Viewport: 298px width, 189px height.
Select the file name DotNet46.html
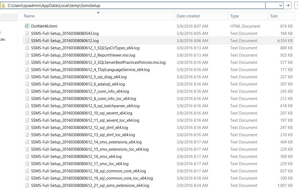point(44,26)
